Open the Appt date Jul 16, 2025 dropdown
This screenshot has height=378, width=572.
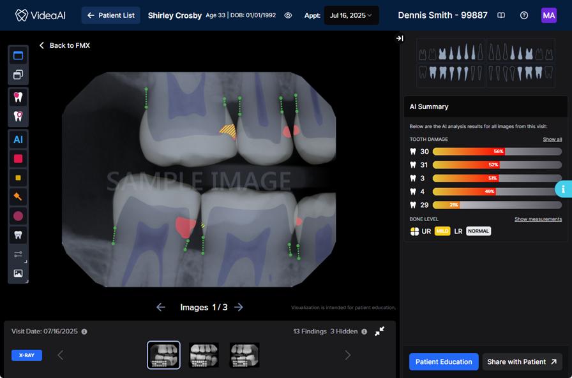point(351,15)
